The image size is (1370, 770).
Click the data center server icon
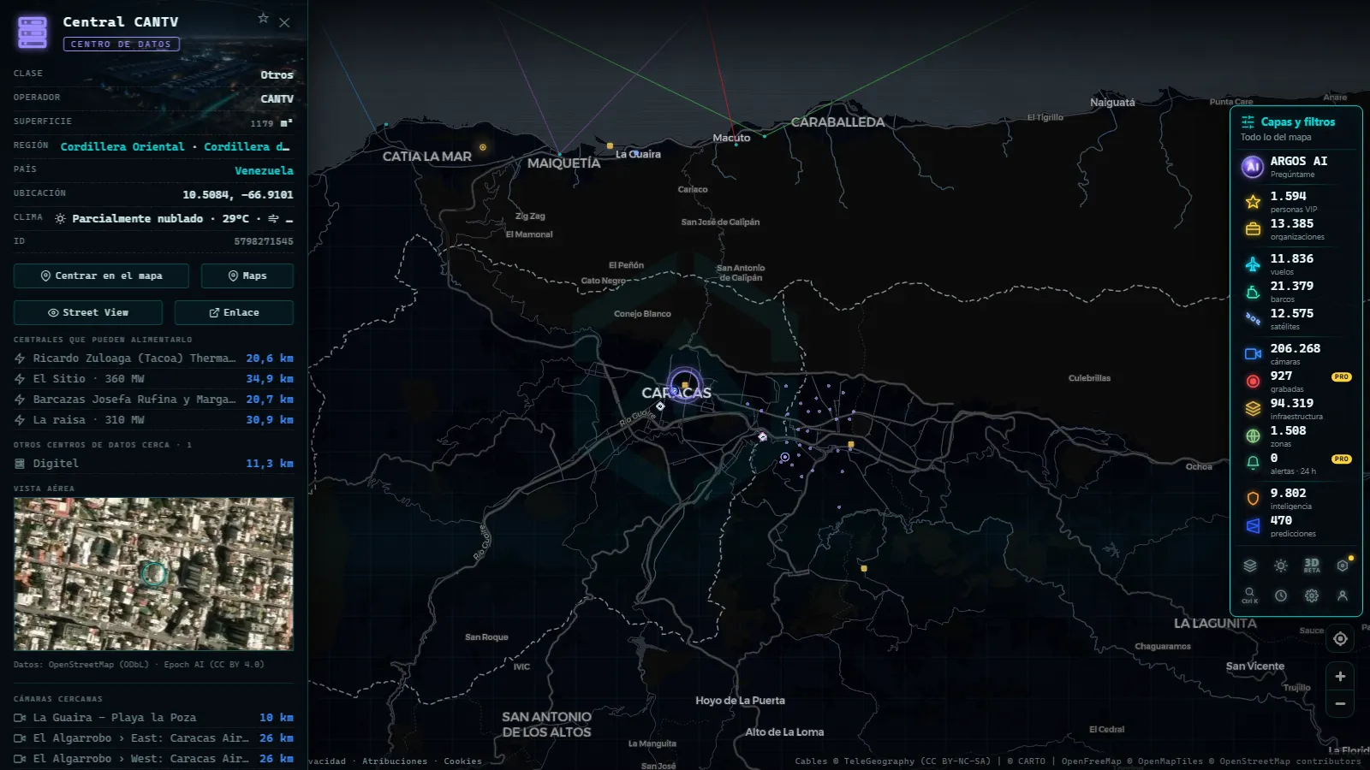(33, 32)
